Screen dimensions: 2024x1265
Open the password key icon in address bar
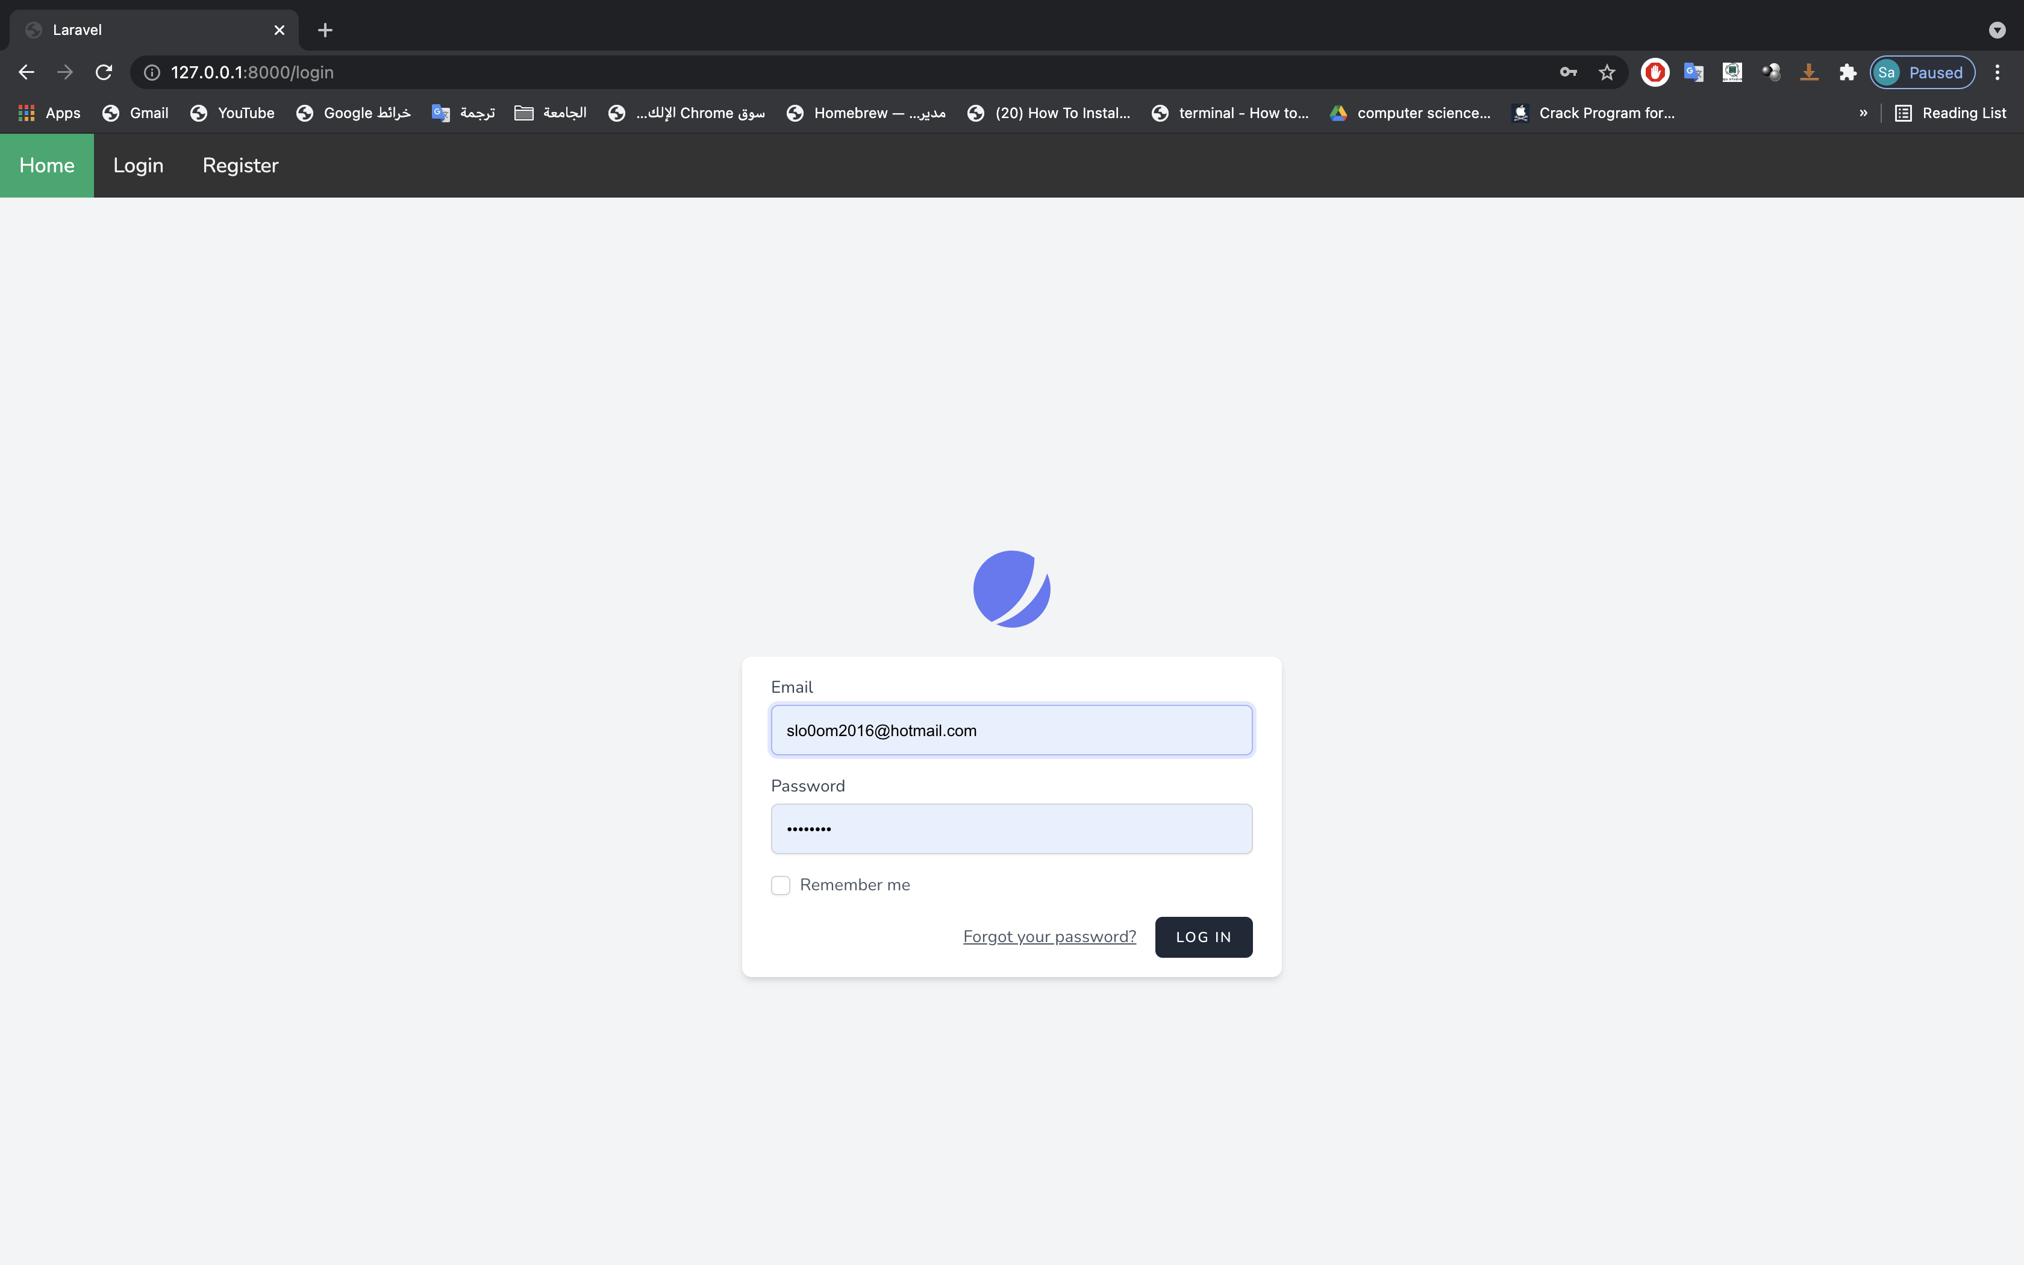[1568, 72]
